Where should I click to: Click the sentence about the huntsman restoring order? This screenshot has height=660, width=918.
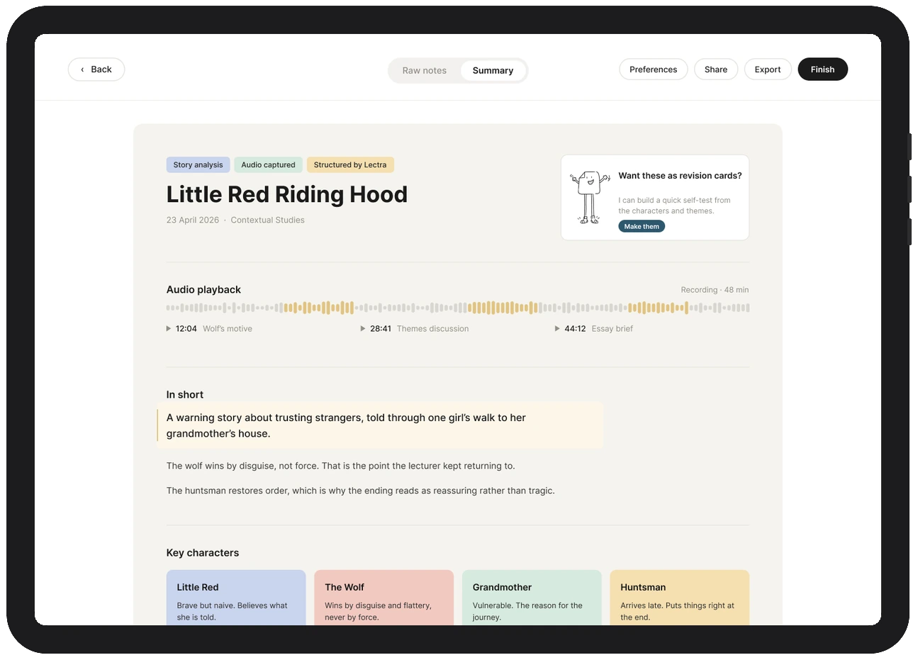[361, 491]
